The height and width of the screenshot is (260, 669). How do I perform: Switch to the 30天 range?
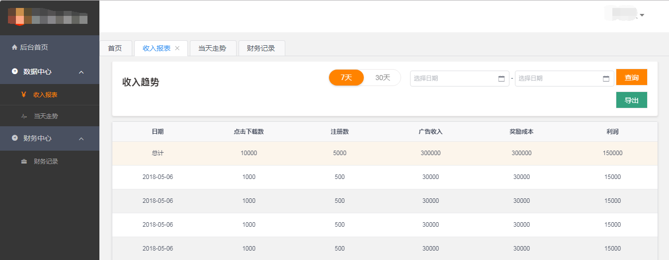(383, 78)
